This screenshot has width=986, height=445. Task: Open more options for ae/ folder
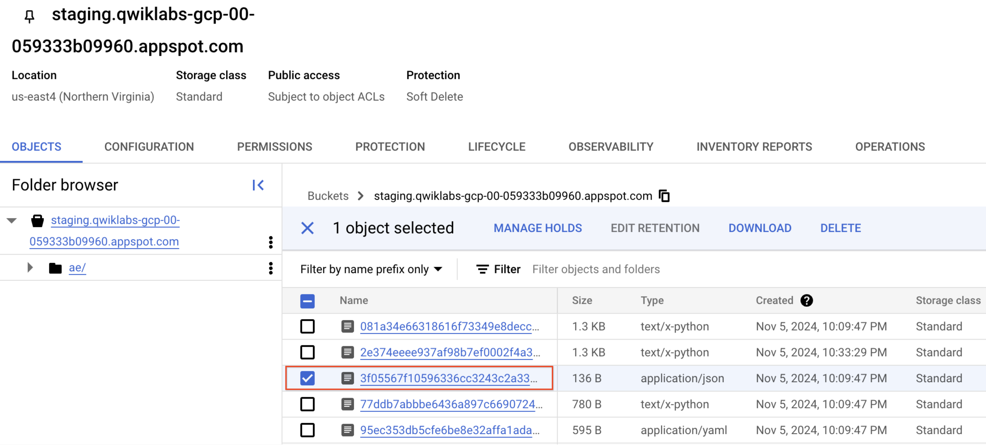[x=270, y=268]
